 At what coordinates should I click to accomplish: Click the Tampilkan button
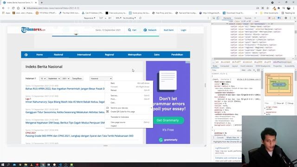coord(77,78)
